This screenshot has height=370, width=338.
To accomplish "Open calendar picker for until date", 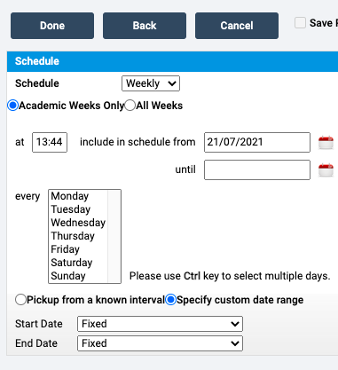I will [326, 170].
